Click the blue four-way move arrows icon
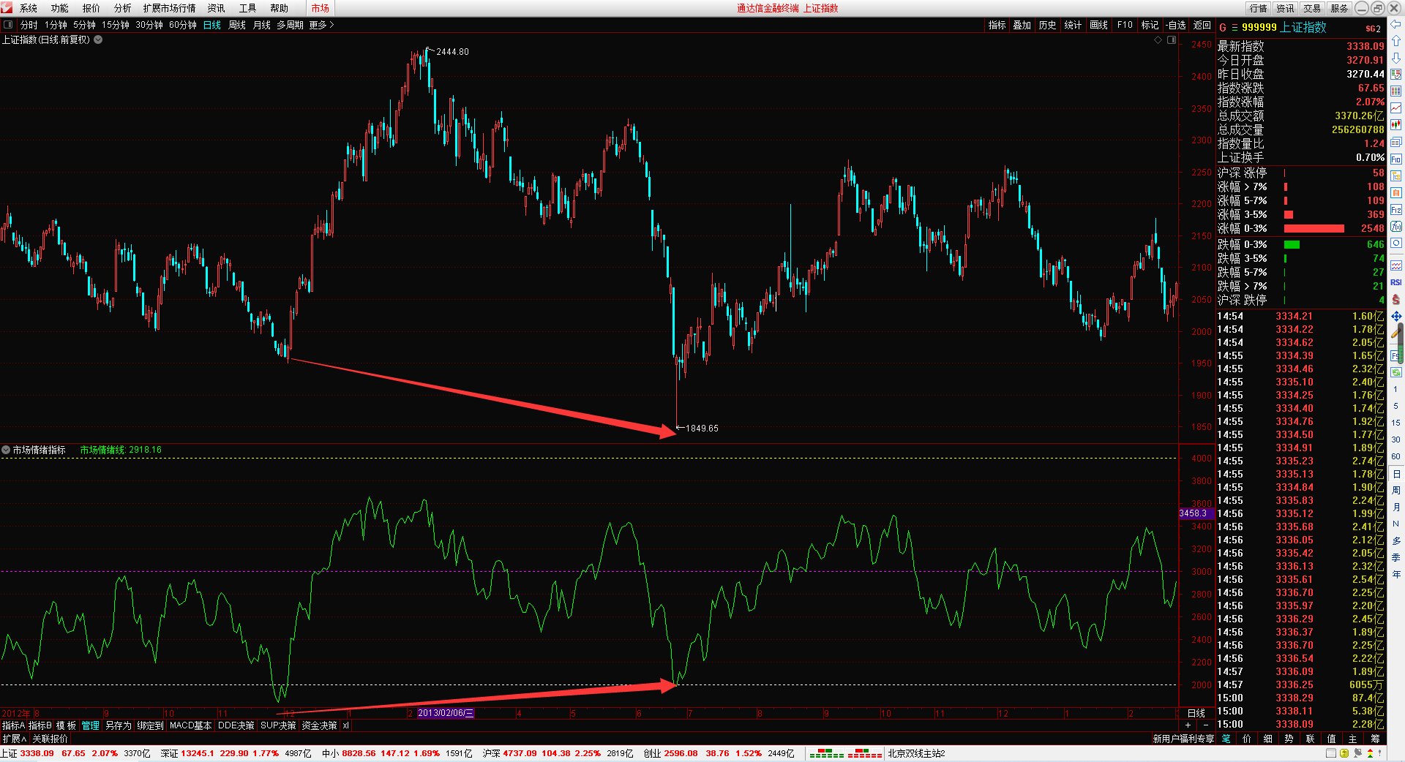Image resolution: width=1405 pixels, height=762 pixels. tap(1395, 316)
